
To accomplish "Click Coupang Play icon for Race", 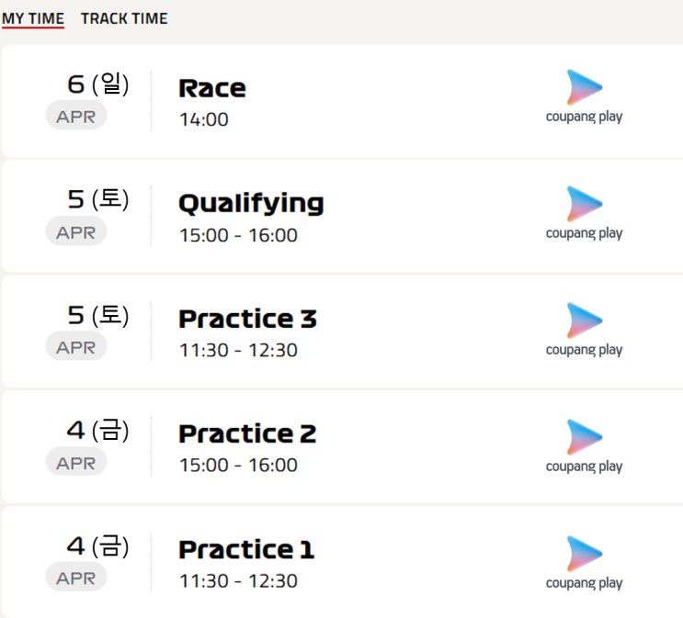I will (x=584, y=87).
